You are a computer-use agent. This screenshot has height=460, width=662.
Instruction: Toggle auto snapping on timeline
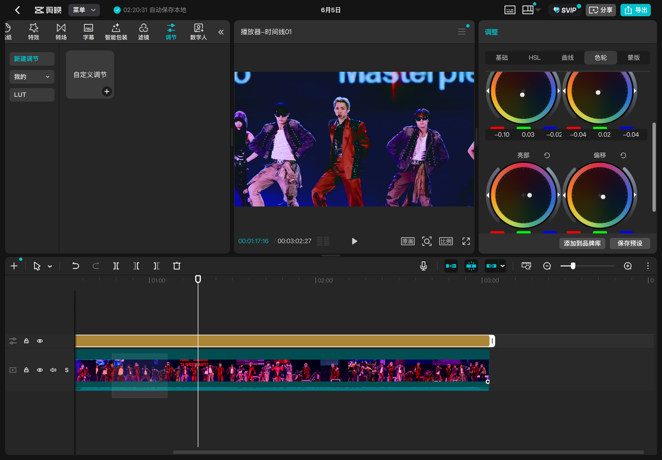(x=471, y=266)
